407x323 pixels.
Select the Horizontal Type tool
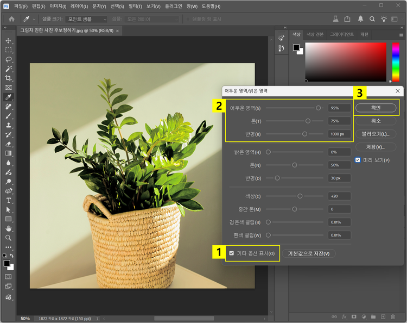point(8,200)
